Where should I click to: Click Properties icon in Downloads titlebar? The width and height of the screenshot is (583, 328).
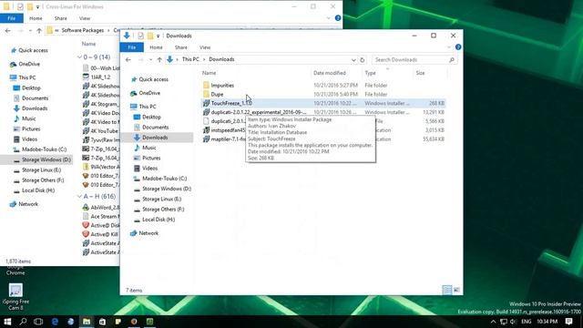point(140,36)
